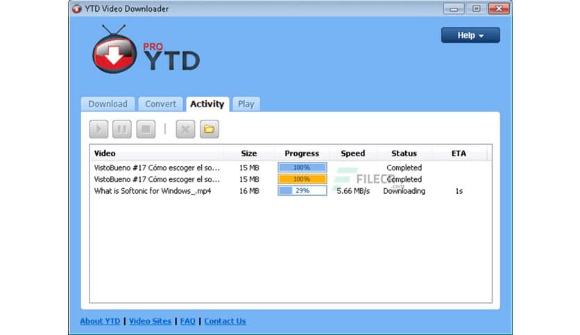Viewport: 580px width, 335px height.
Task: Switch to the Convert tab
Action: (x=160, y=104)
